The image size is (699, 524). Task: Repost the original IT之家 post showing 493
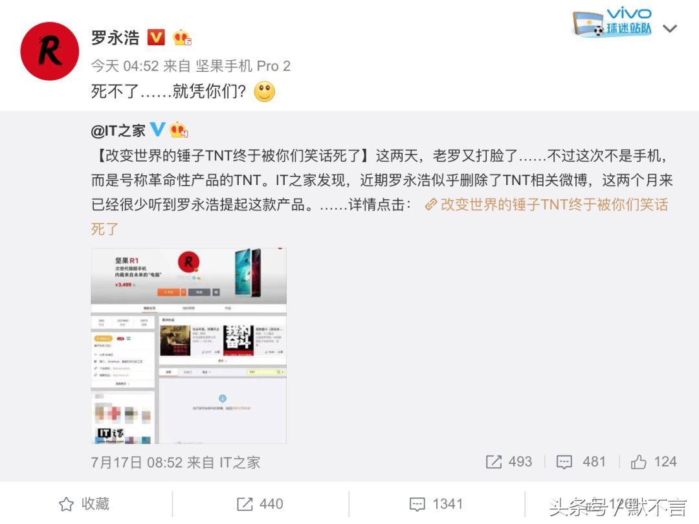(509, 462)
